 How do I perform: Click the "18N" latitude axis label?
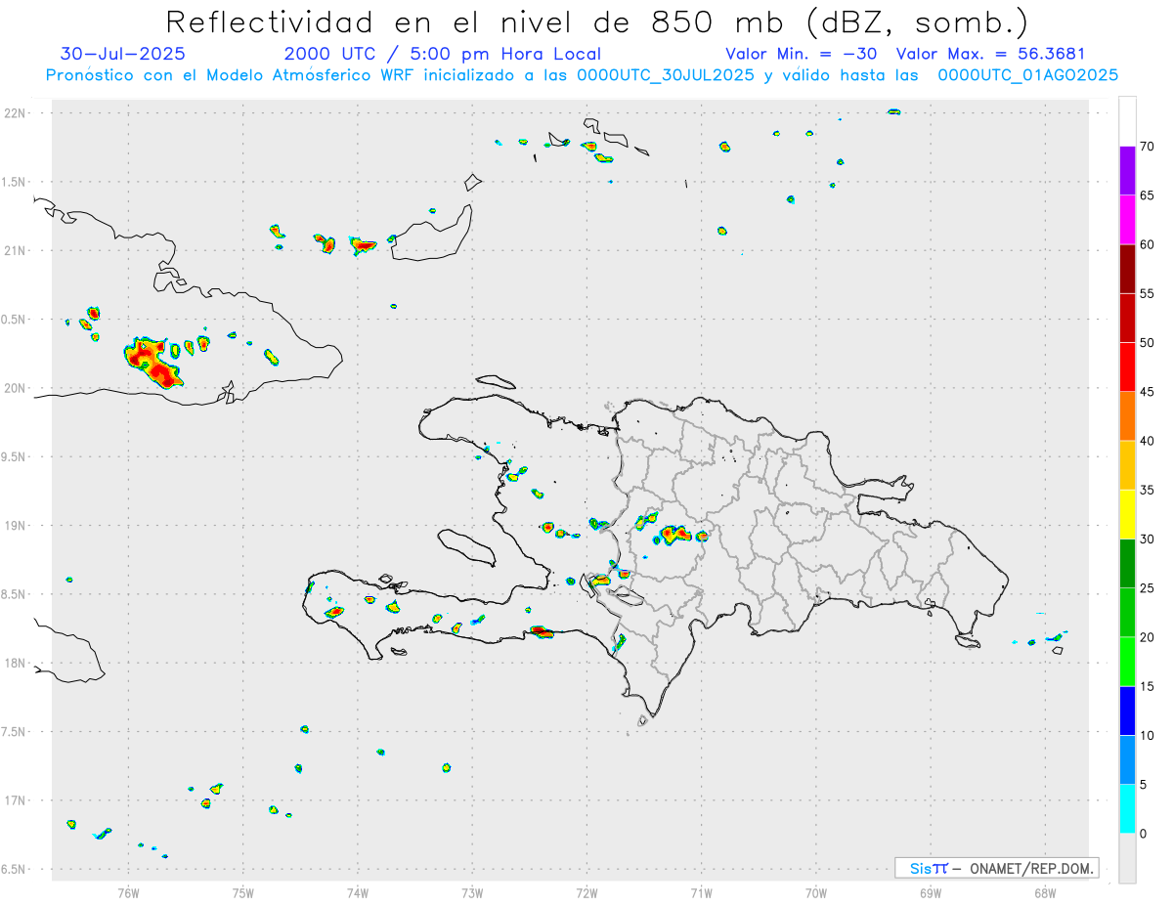point(16,664)
